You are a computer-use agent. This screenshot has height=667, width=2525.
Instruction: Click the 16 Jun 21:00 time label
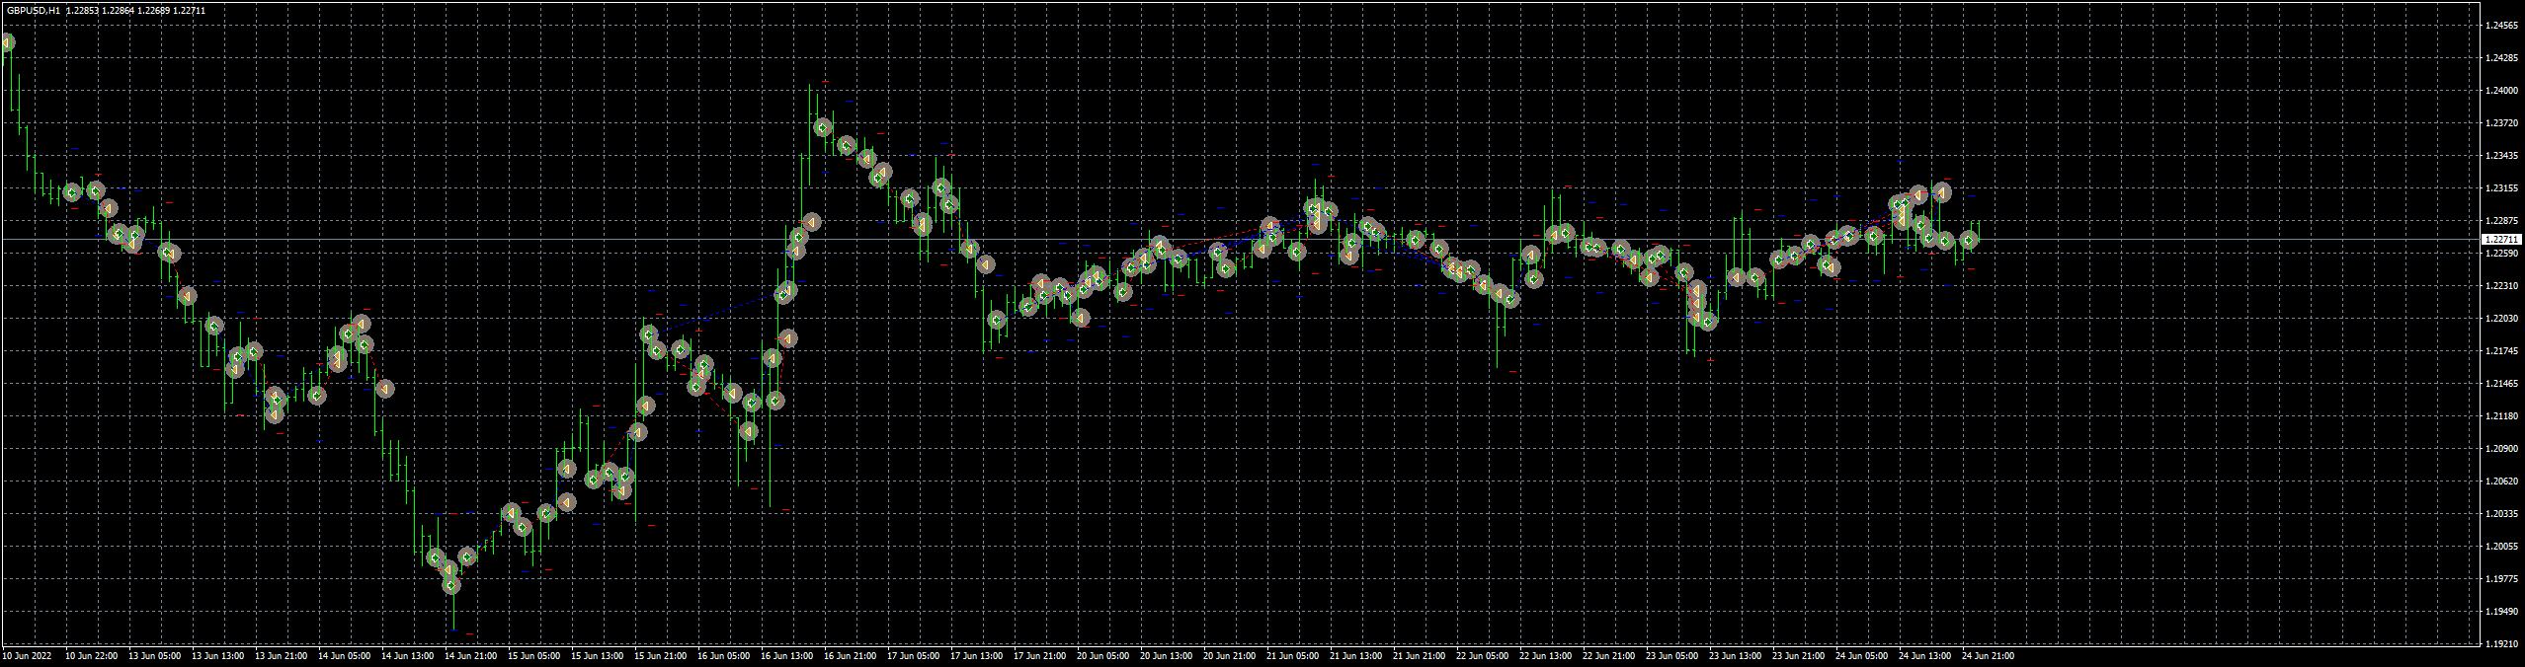click(851, 656)
